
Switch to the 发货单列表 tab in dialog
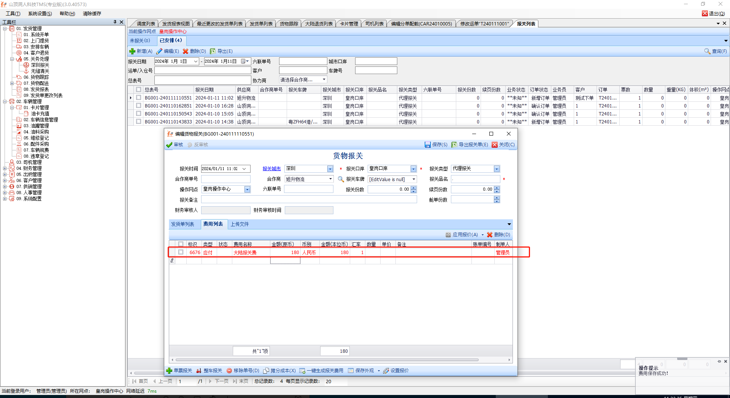tap(182, 224)
